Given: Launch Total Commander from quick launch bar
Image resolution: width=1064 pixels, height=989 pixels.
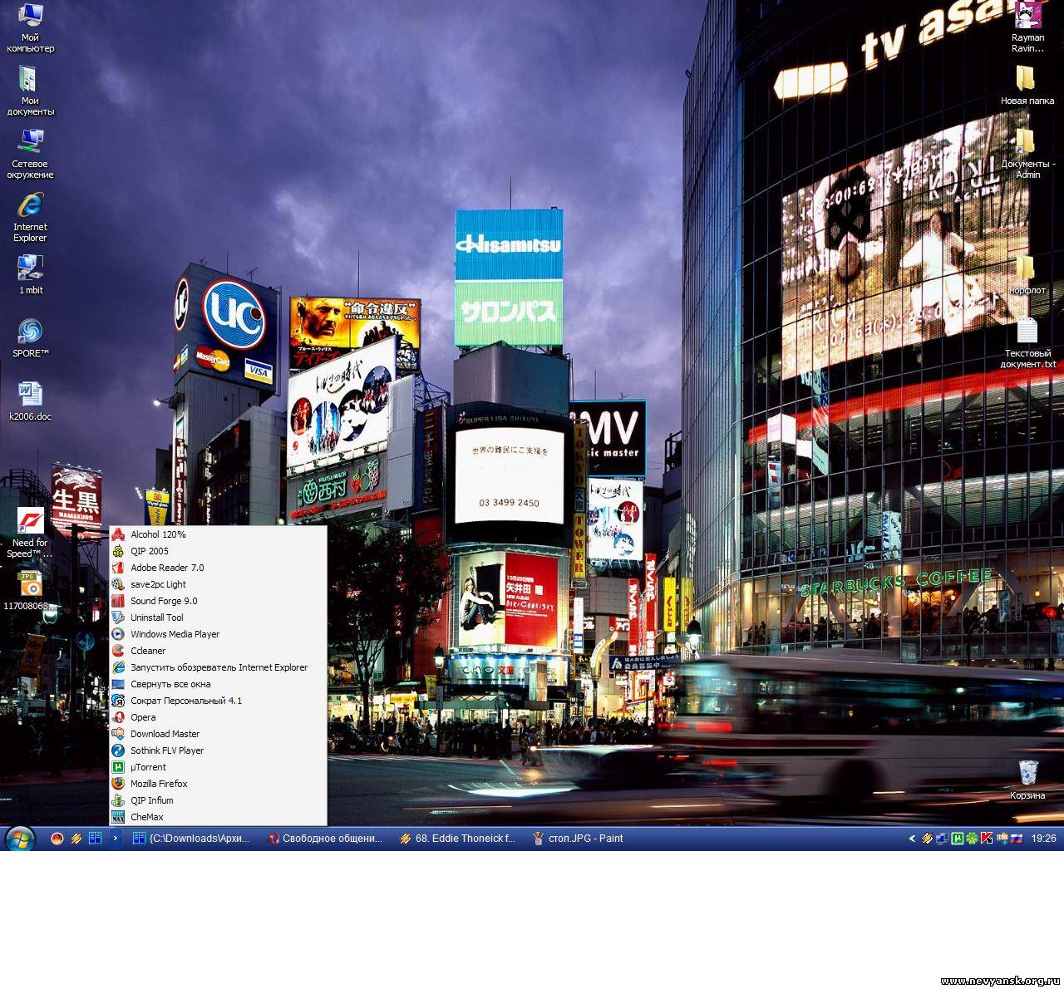Looking at the screenshot, I should point(96,839).
